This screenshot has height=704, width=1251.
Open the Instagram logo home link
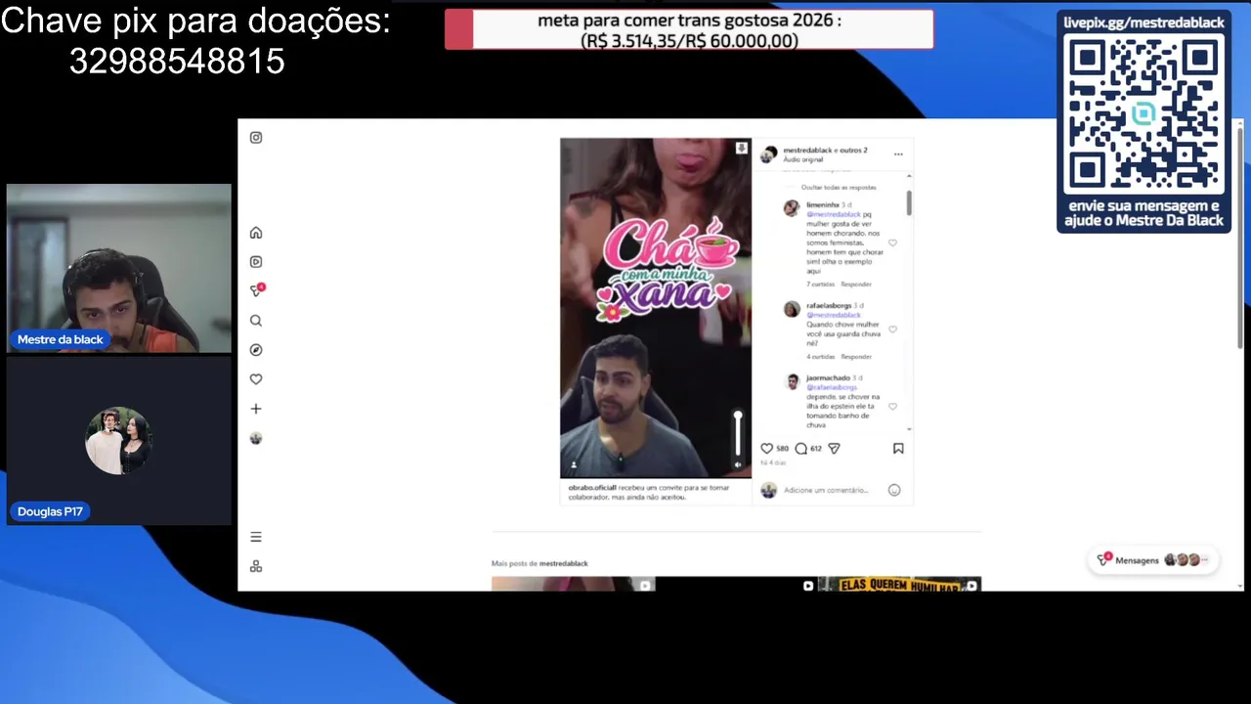[x=256, y=138]
